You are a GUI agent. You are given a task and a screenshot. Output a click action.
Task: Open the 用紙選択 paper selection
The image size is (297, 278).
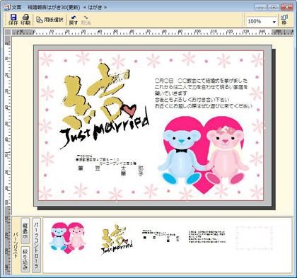49,20
